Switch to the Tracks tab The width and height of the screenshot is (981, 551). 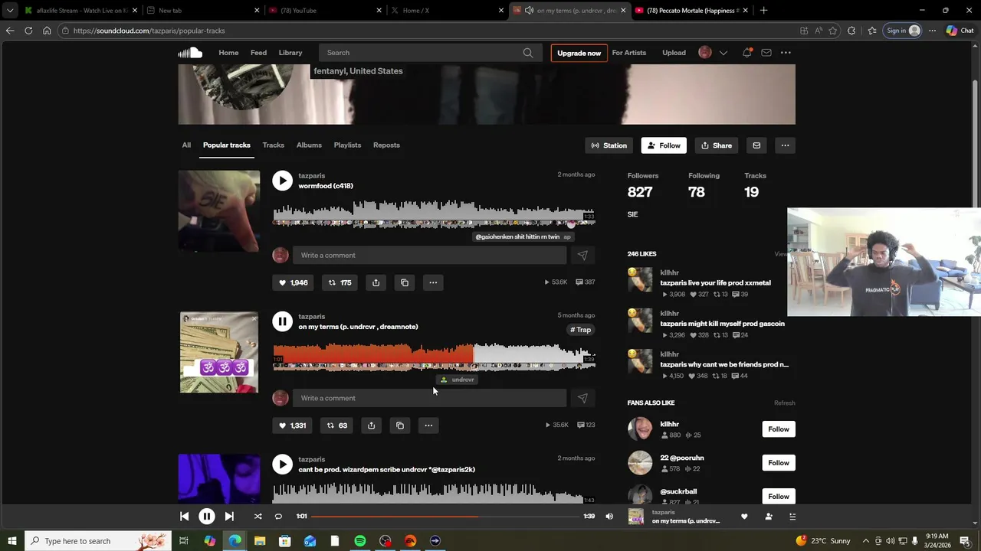coord(273,145)
